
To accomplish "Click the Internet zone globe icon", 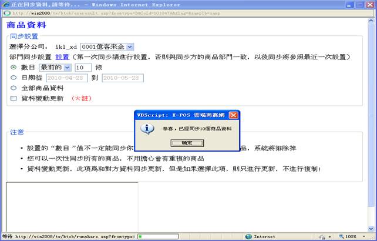I will pyautogui.click(x=248, y=237).
